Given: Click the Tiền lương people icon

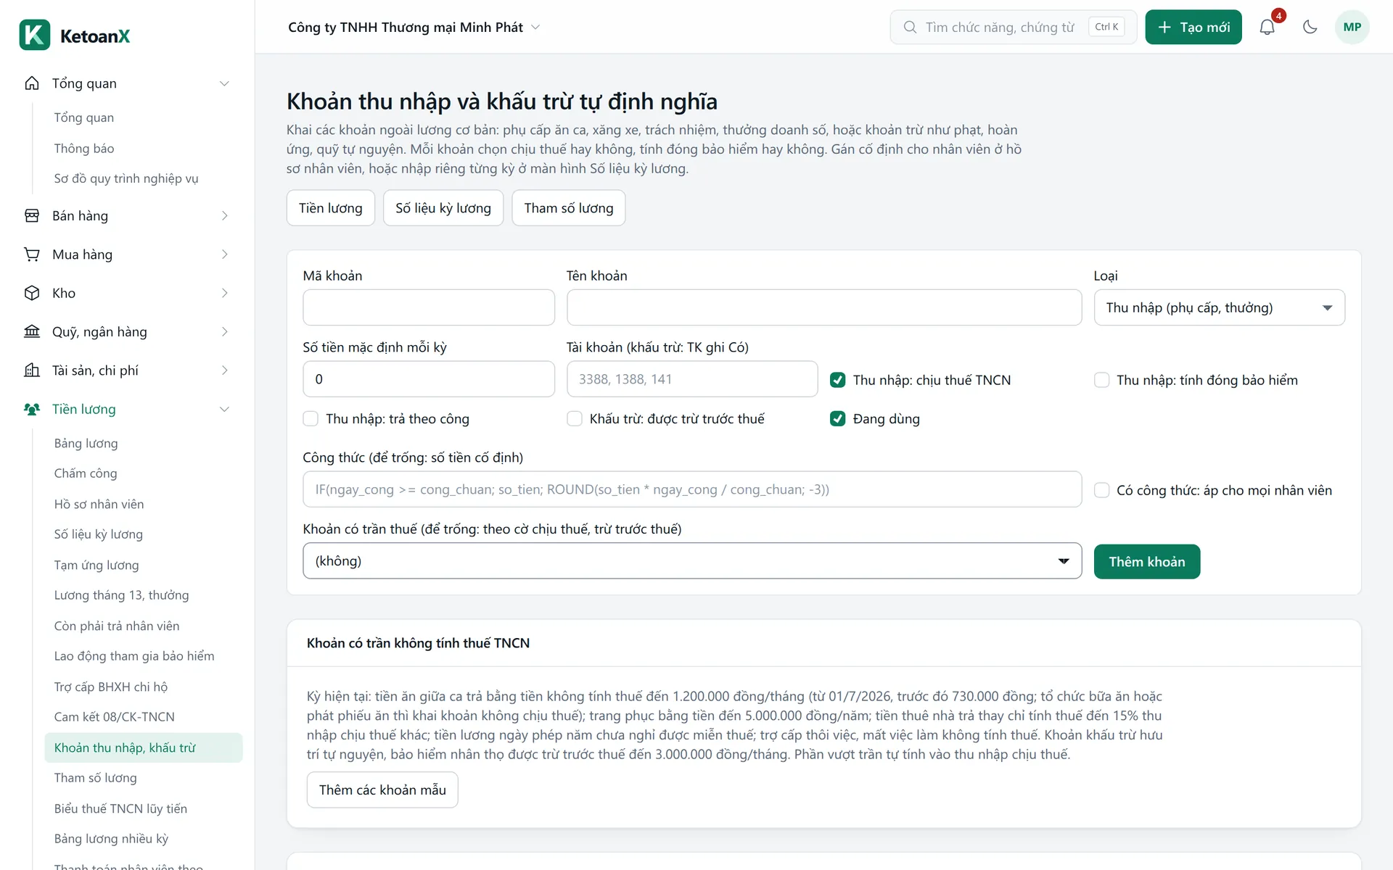Looking at the screenshot, I should [x=32, y=409].
